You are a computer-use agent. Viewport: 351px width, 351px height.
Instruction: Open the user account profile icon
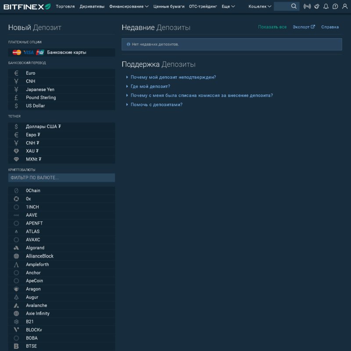[345, 7]
